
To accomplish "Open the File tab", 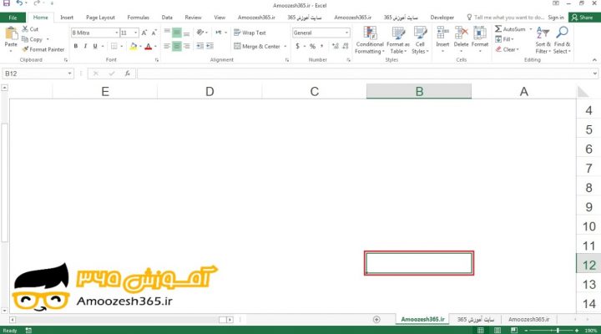I will [13, 18].
